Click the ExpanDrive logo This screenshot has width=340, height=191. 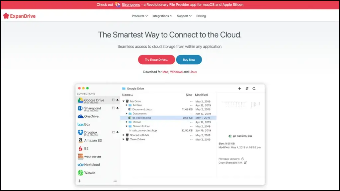click(19, 16)
